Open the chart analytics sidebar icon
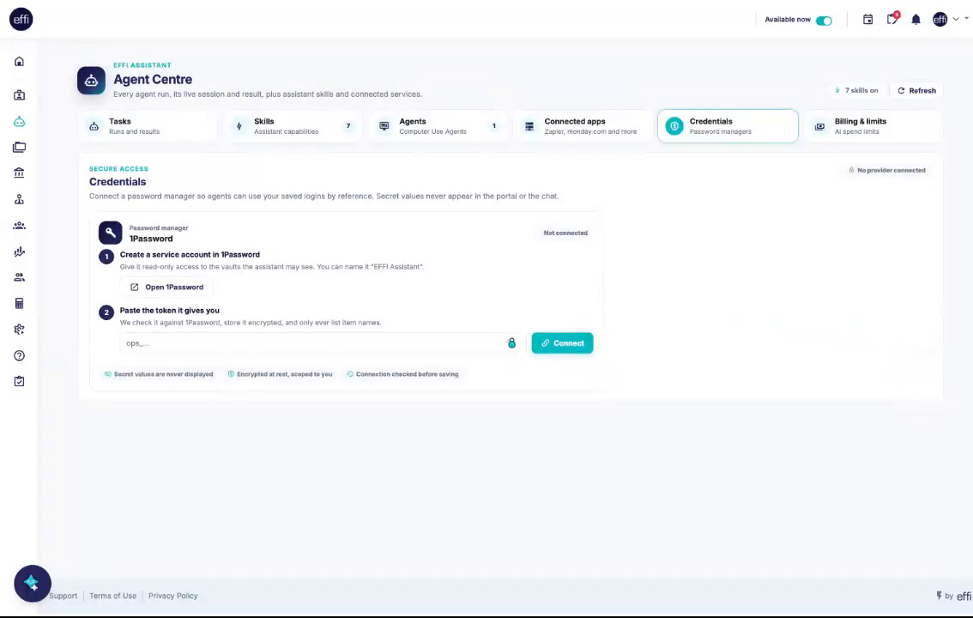 (x=19, y=251)
